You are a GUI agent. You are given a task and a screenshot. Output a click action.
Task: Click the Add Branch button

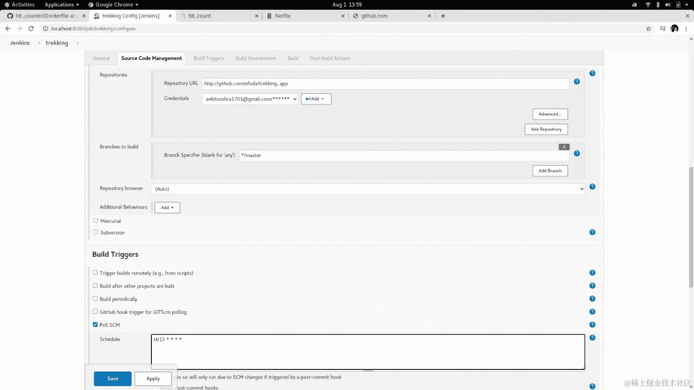550,171
